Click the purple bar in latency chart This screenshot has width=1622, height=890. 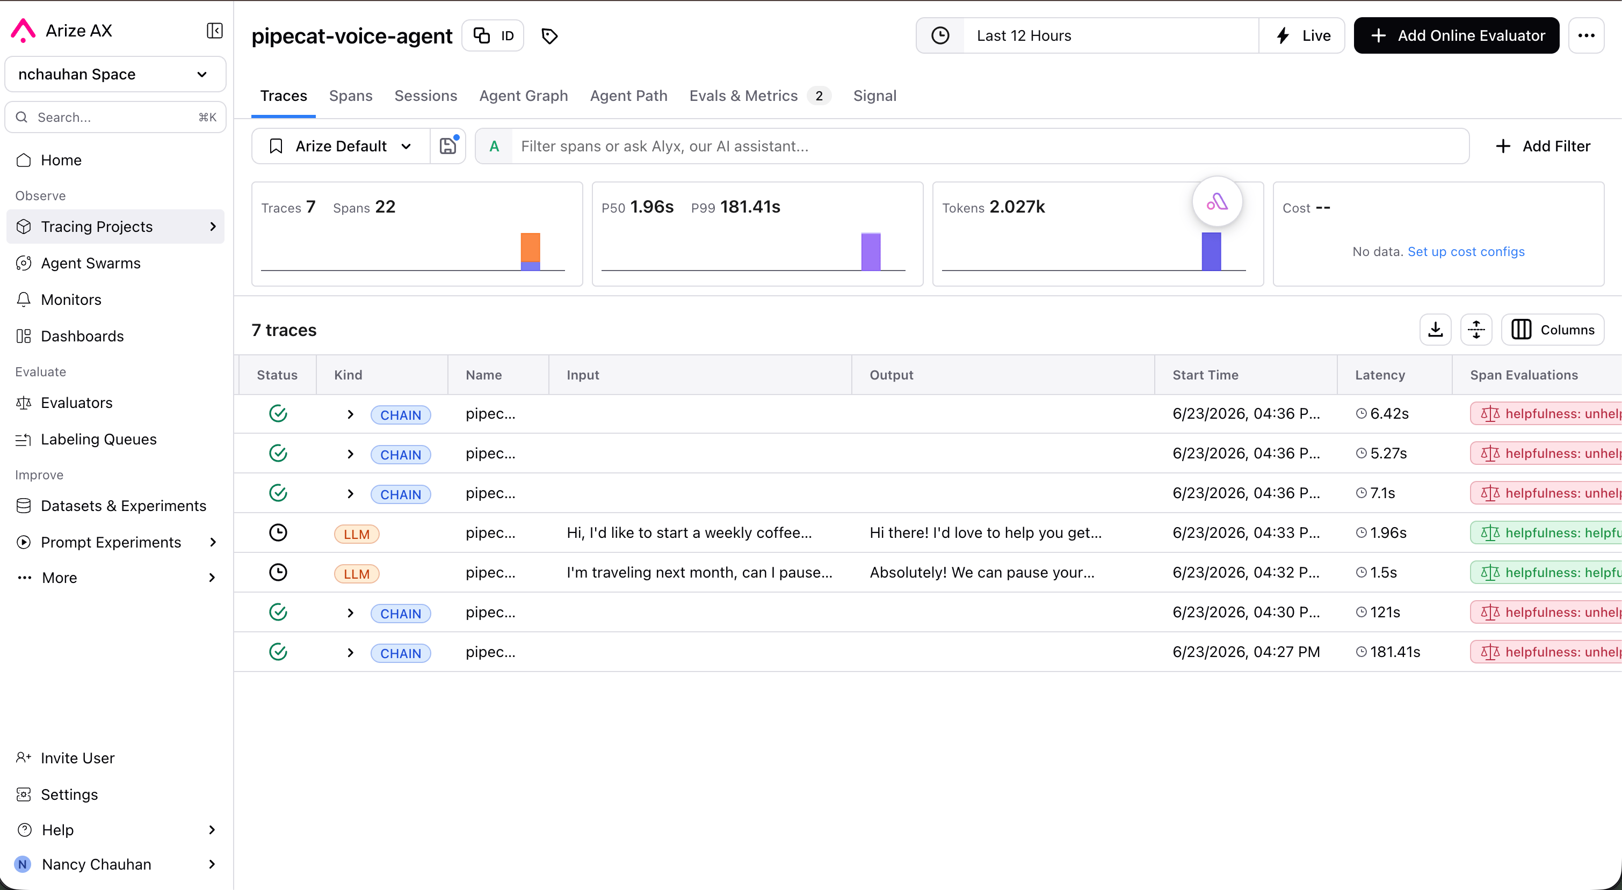(x=871, y=252)
